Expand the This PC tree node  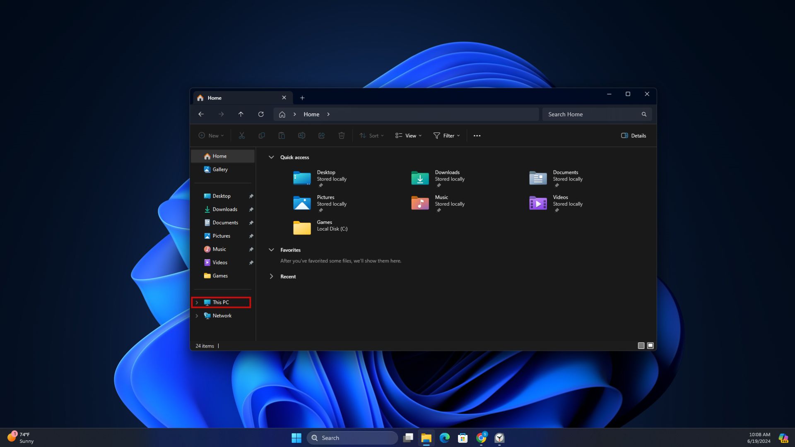pos(197,303)
